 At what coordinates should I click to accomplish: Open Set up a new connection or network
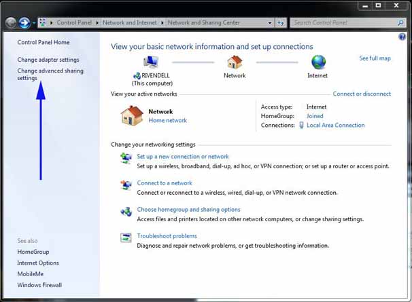[183, 157]
